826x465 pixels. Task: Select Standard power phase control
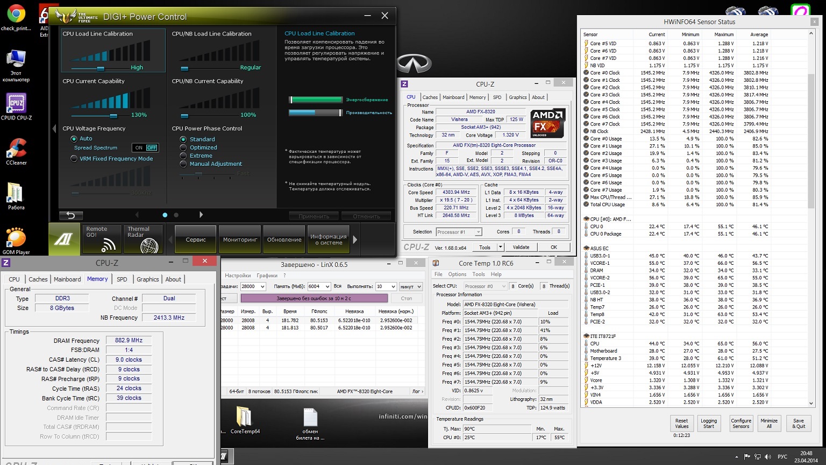183,139
